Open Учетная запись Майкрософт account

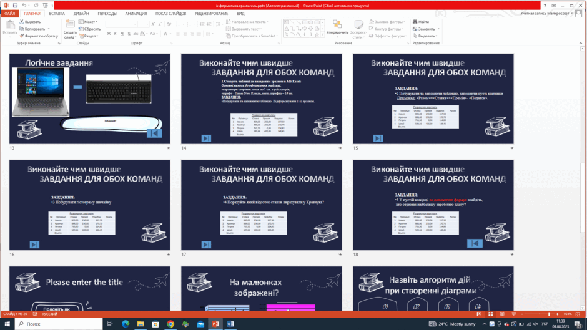[546, 14]
